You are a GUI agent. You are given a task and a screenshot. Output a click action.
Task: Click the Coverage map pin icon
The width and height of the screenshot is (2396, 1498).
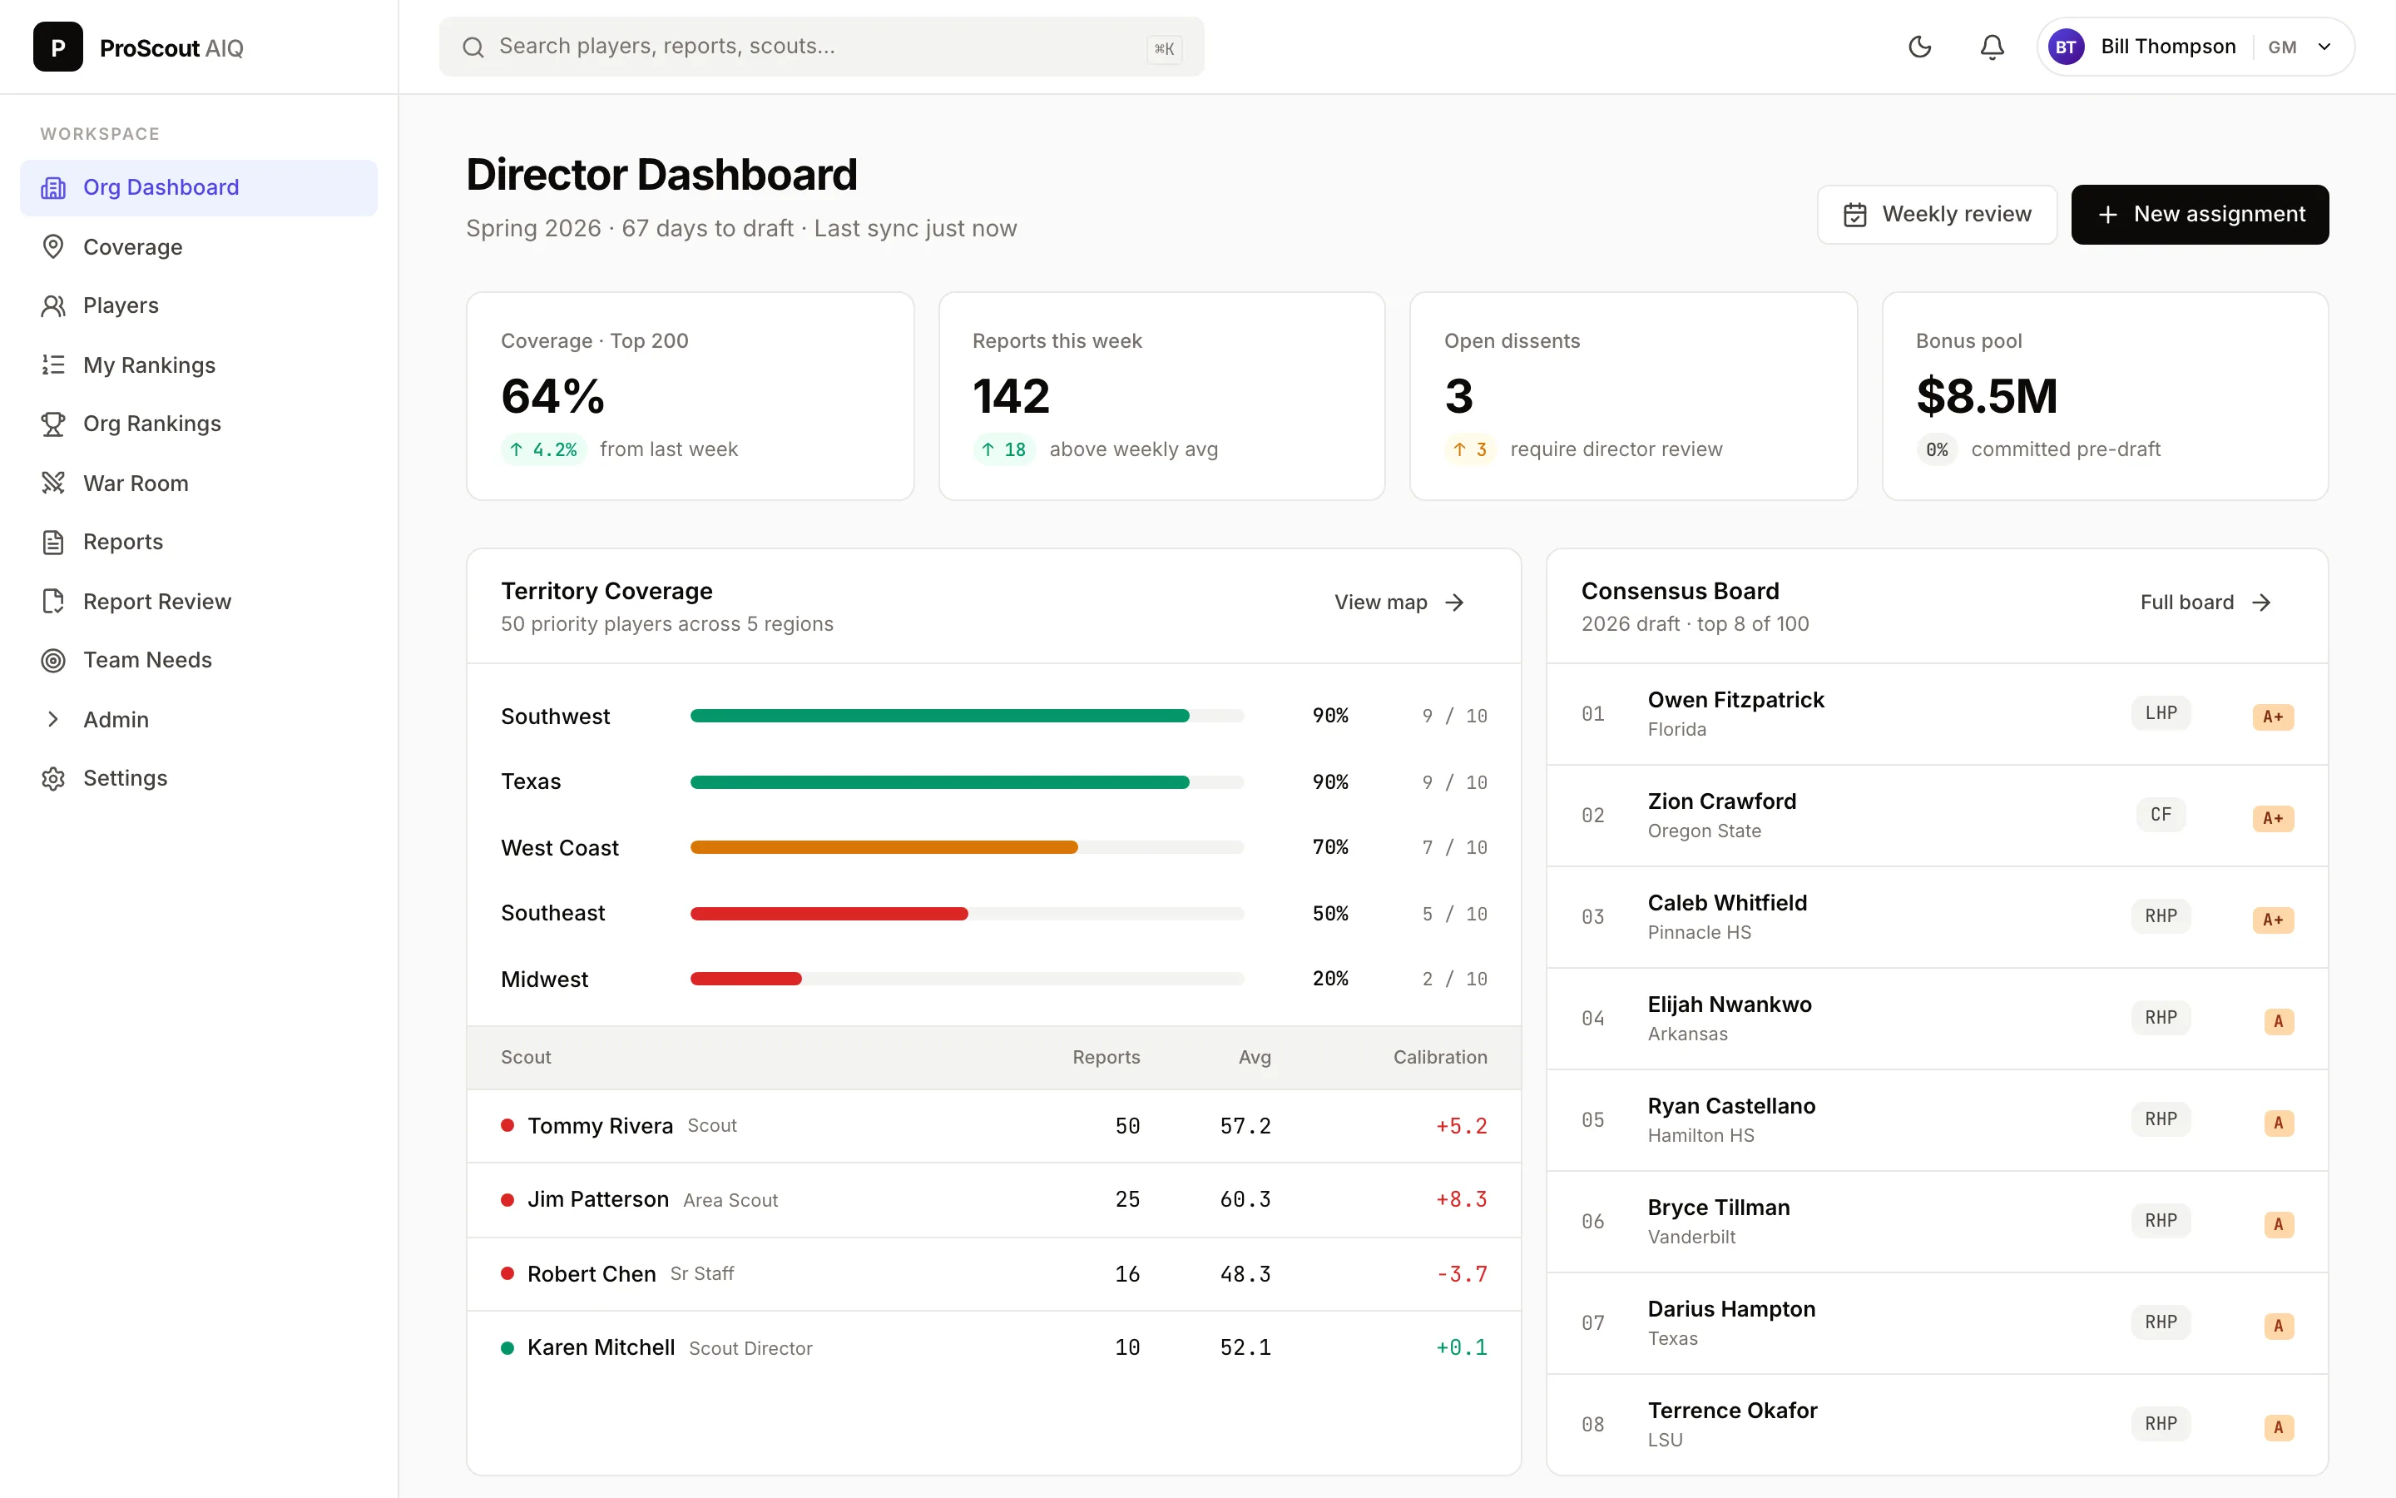pos(53,246)
